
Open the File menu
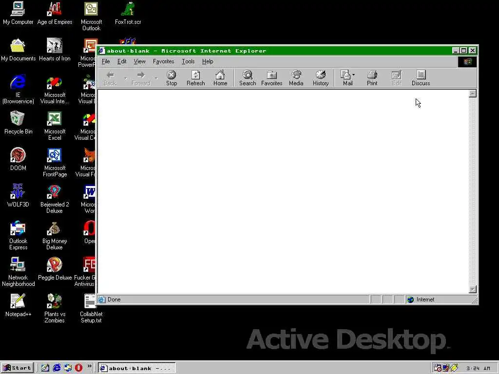click(x=106, y=61)
